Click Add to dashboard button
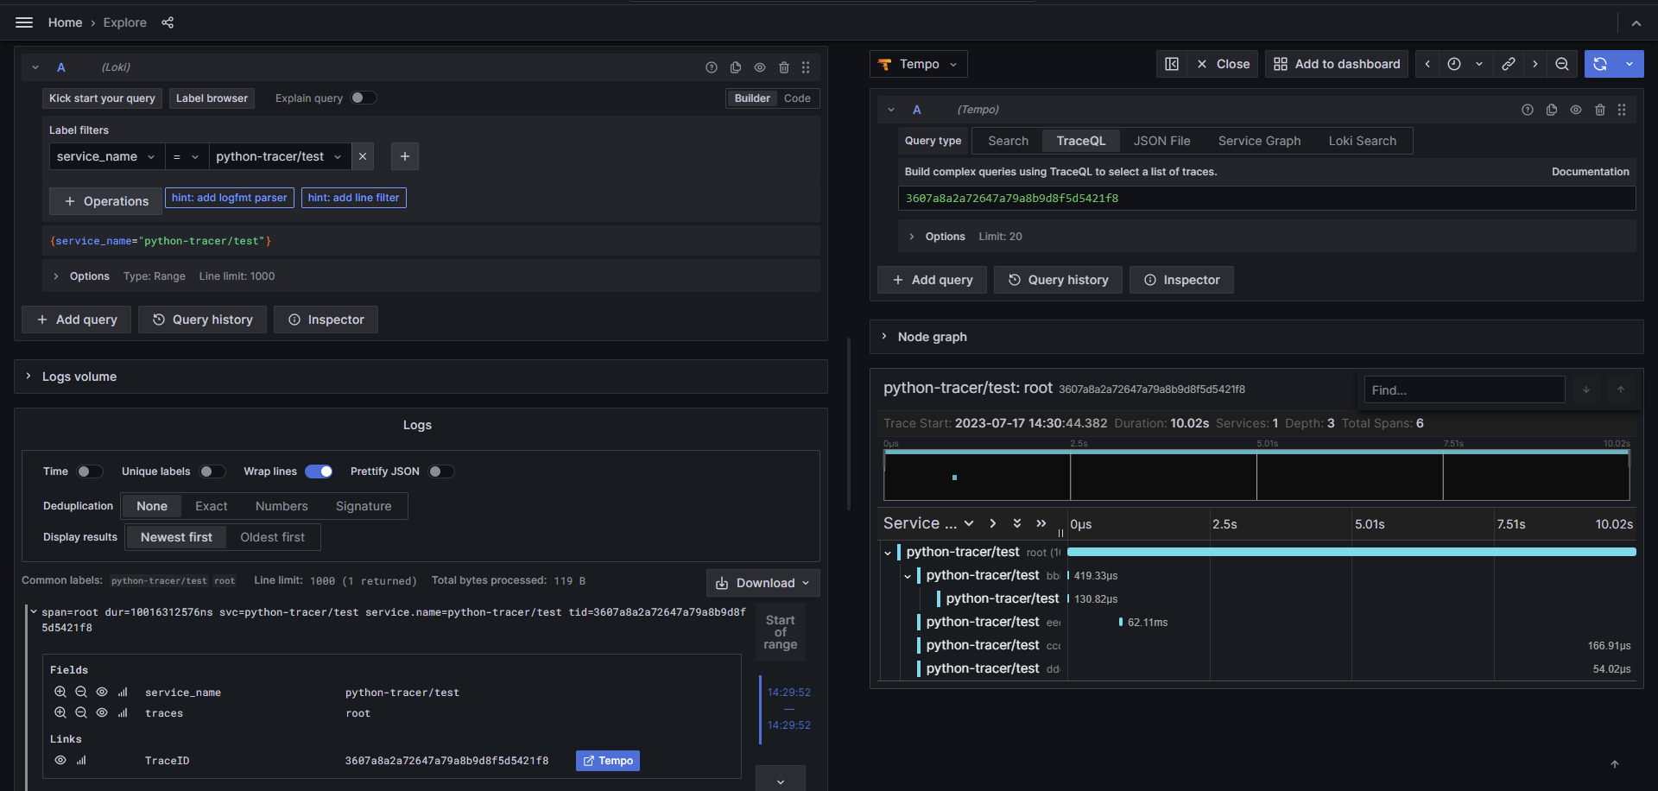This screenshot has width=1658, height=791. click(1337, 64)
